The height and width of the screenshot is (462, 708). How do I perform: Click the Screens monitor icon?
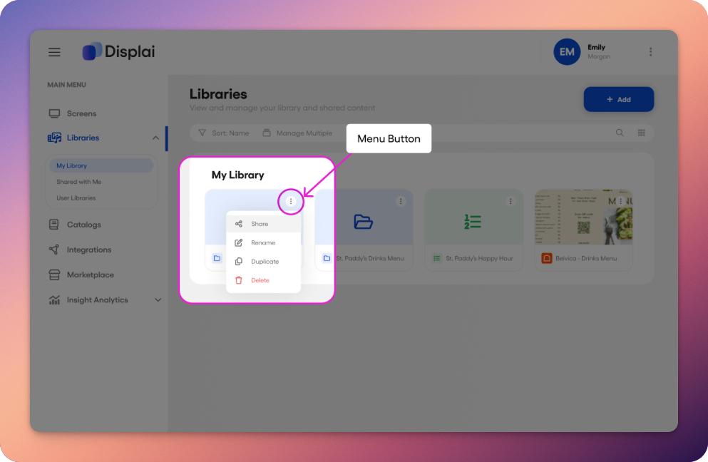click(x=54, y=113)
